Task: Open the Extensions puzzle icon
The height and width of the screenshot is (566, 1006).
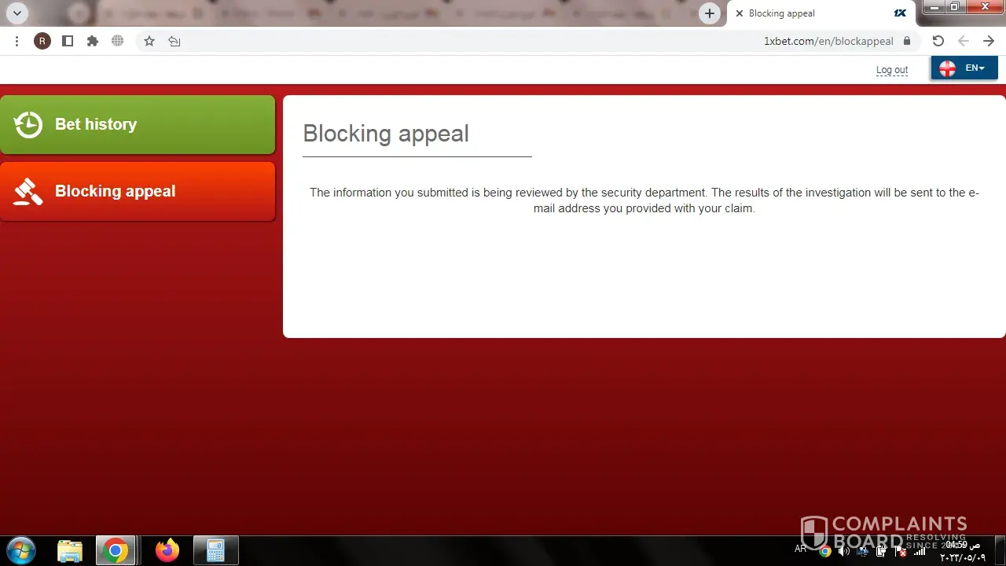Action: 93,41
